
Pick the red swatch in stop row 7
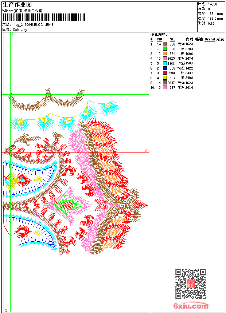pyautogui.click(x=165, y=73)
